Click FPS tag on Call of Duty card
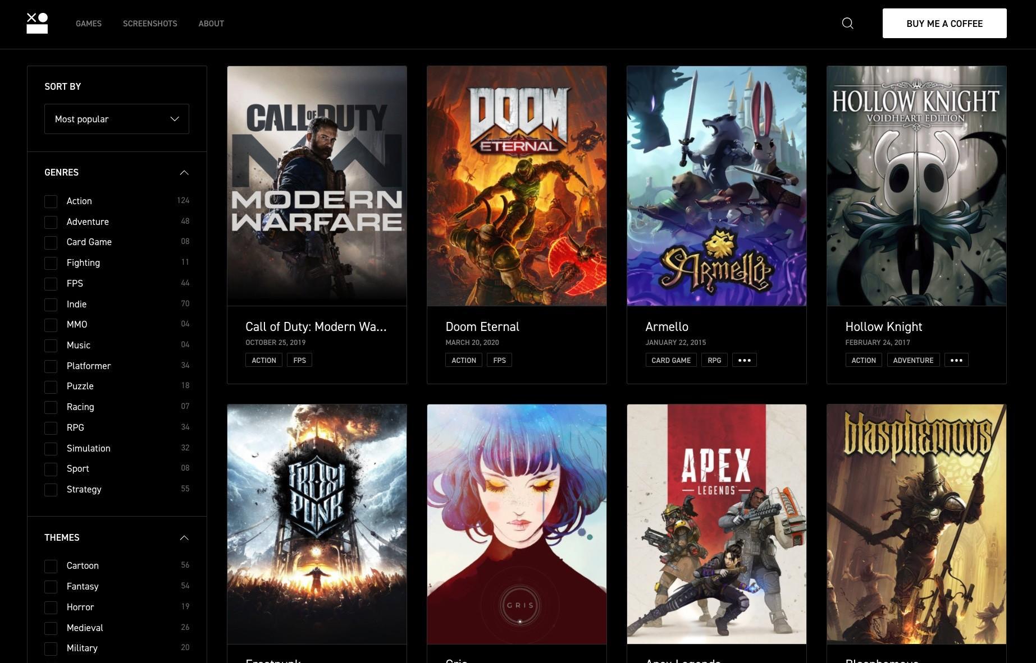 (x=300, y=360)
